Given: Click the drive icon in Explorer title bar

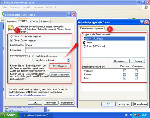Looking at the screenshot, I should (2, 2).
